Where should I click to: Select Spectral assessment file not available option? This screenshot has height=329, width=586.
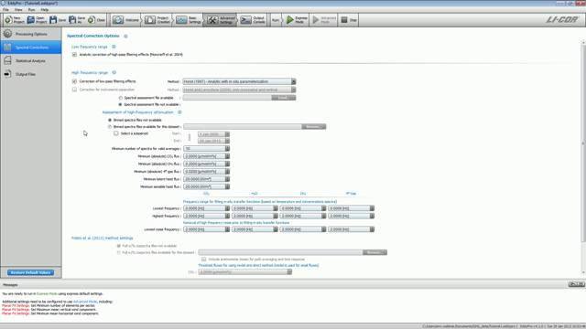(120, 104)
